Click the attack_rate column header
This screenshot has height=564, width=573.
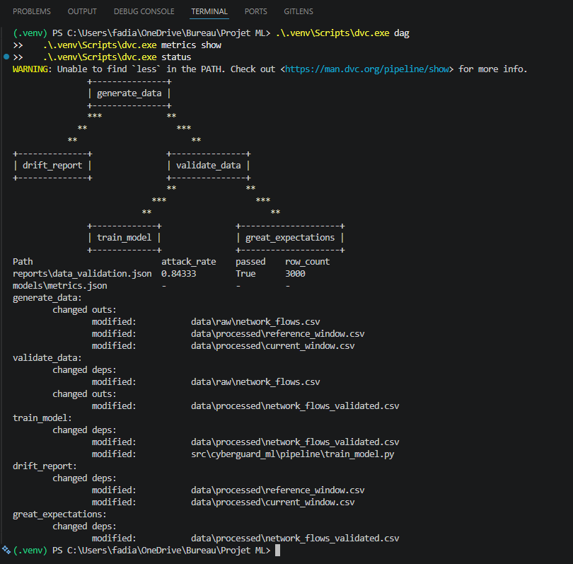click(x=189, y=262)
